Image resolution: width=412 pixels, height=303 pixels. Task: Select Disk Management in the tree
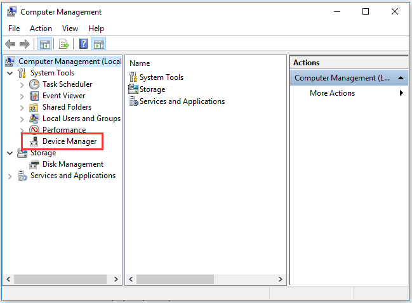click(x=73, y=164)
